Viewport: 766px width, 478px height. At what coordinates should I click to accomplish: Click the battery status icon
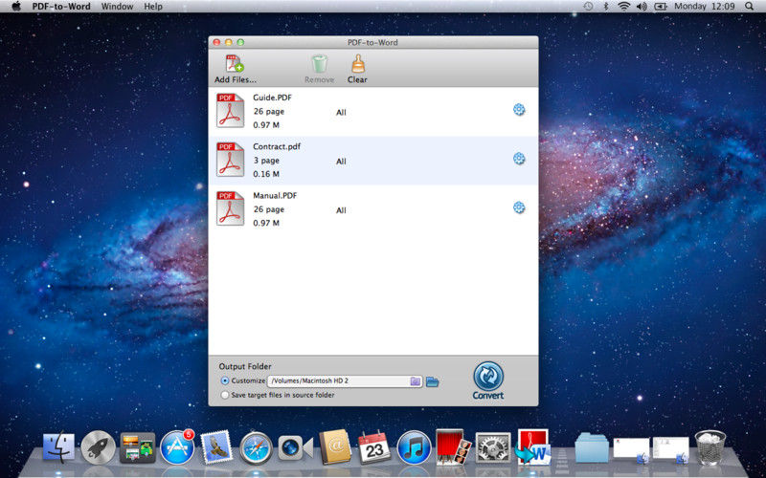click(661, 7)
